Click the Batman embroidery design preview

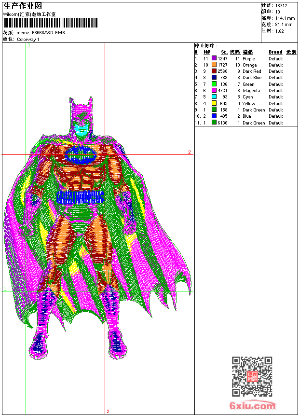(97, 228)
